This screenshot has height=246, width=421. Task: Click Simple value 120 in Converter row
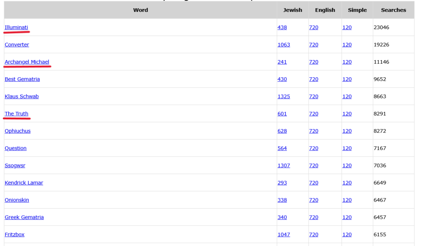click(347, 45)
